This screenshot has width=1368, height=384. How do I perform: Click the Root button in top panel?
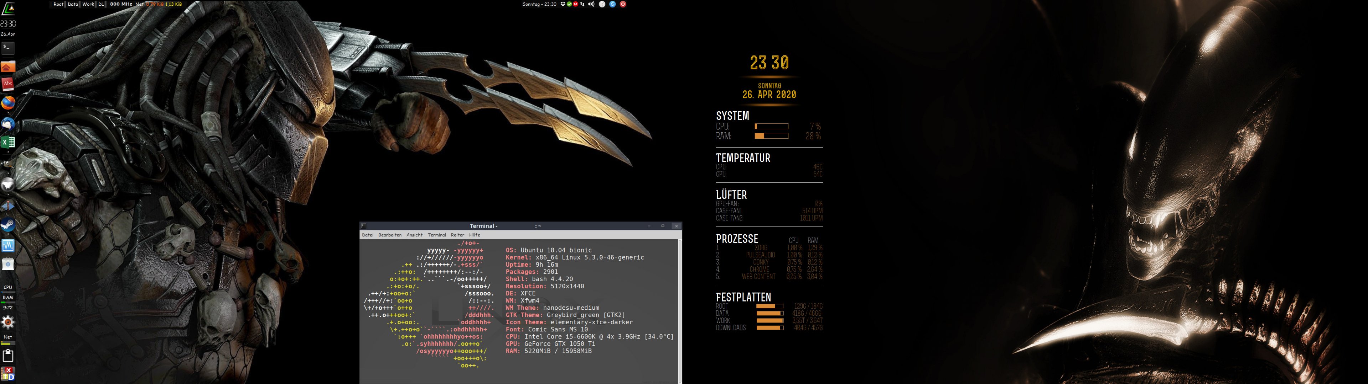click(58, 4)
